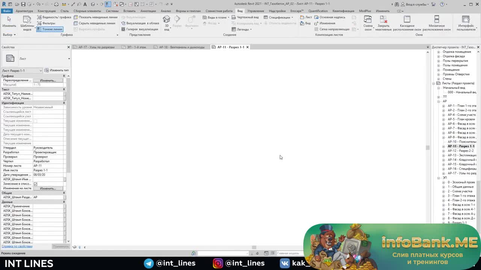Image resolution: width=481 pixels, height=270 pixels.
Task: Toggle the Занесение в список checkbox
Action: tap(35, 184)
